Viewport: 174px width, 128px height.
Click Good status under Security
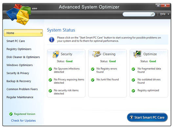coord(69,61)
